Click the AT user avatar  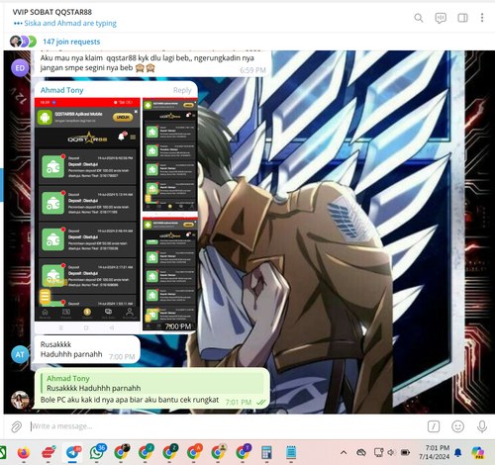20,354
